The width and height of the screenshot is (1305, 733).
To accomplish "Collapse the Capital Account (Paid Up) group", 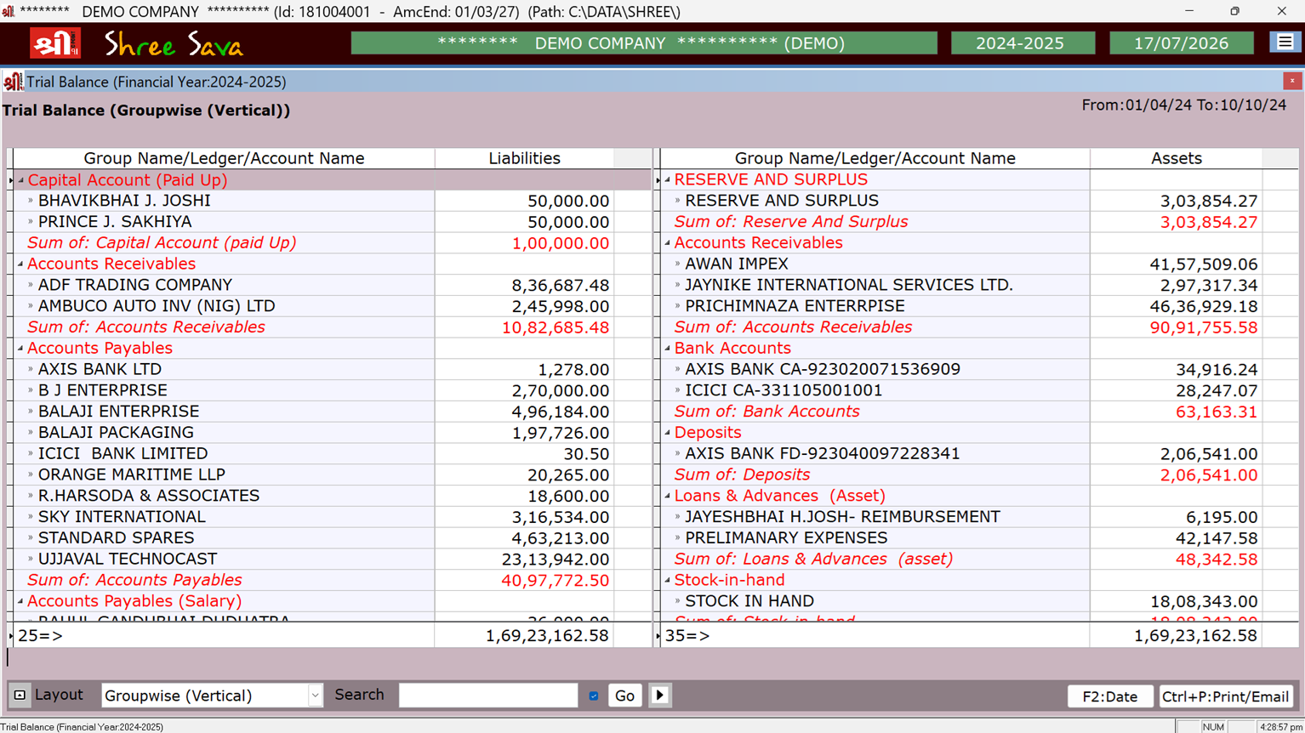I will pos(21,180).
